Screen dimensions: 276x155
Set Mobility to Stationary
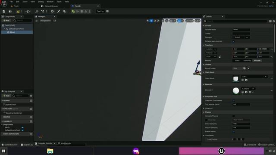247,61
